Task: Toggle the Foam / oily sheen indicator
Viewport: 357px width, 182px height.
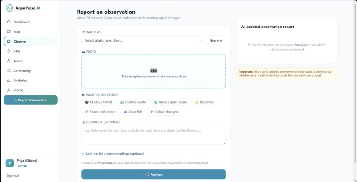Action: click(100, 112)
